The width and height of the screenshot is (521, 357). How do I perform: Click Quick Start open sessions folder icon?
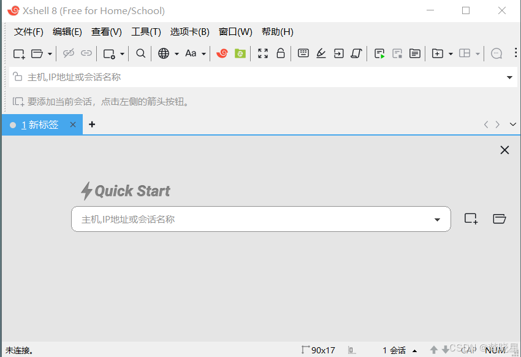tap(500, 219)
